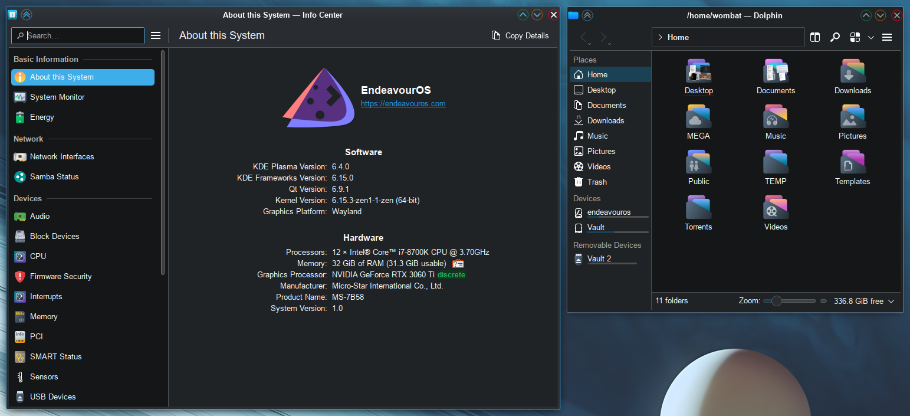Image resolution: width=910 pixels, height=416 pixels.
Task: Click the Vault 2 removable device
Action: pyautogui.click(x=599, y=258)
